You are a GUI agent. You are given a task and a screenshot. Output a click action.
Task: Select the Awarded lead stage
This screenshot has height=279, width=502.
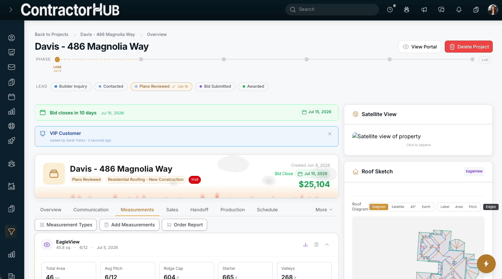[x=253, y=86]
